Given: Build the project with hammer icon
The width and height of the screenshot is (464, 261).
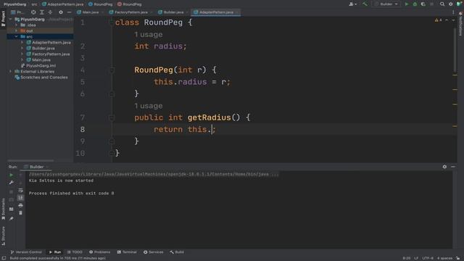Looking at the screenshot, I should 365,4.
